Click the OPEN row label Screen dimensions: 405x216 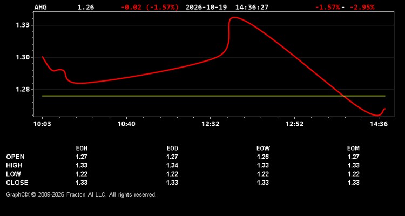click(16, 157)
